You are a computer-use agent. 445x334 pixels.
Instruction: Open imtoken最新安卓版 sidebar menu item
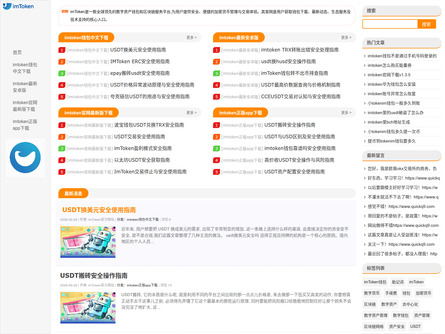point(25,87)
